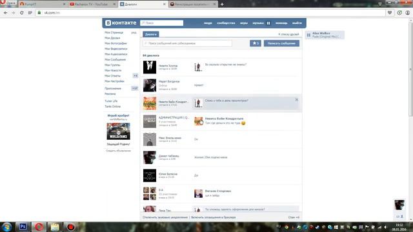413x232 pixels.
Task: Open игры in the VK header
Action: pyautogui.click(x=244, y=23)
